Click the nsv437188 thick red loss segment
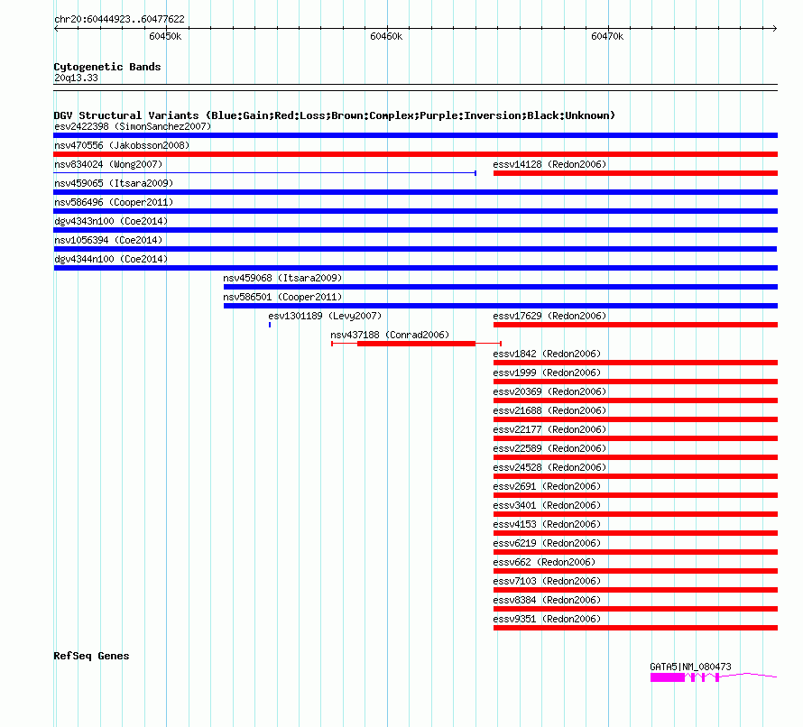Screen dimensions: 803x727 point(416,344)
